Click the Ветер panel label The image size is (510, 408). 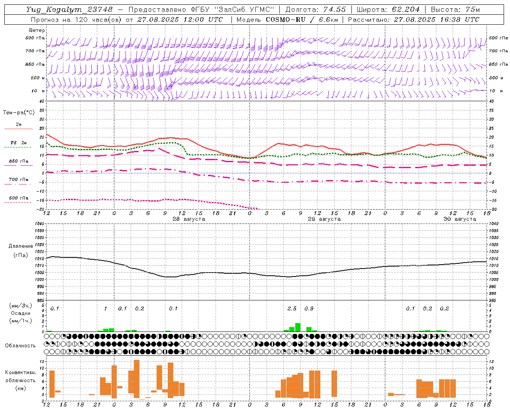pyautogui.click(x=37, y=30)
